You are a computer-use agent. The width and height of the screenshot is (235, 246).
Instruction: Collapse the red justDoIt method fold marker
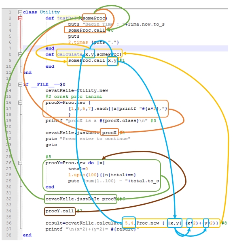20,18
